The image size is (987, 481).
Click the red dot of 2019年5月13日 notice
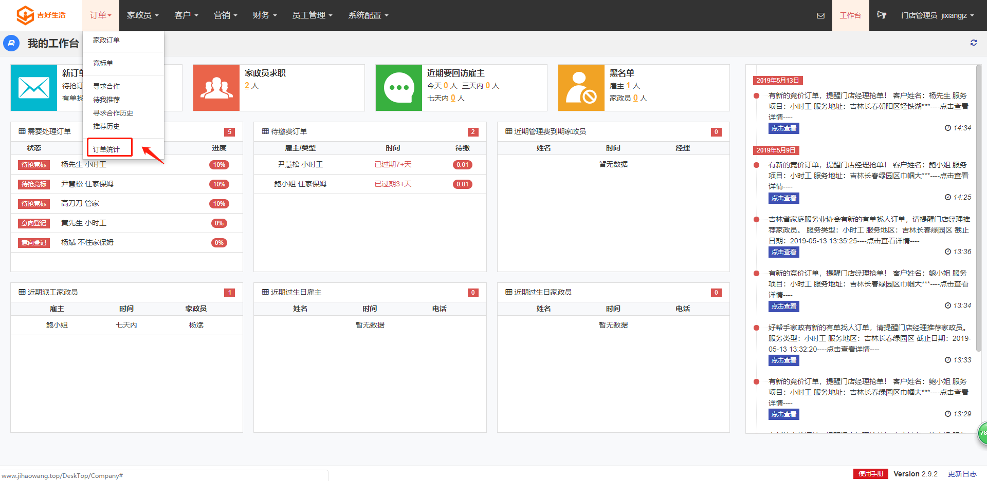756,95
